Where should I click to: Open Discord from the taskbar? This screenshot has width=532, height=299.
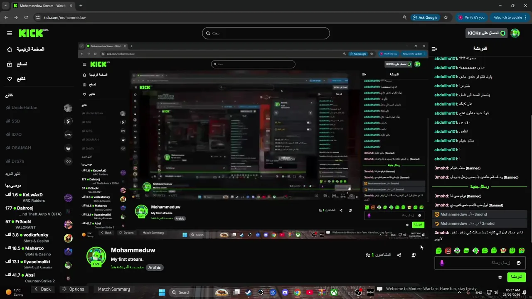coord(285,292)
